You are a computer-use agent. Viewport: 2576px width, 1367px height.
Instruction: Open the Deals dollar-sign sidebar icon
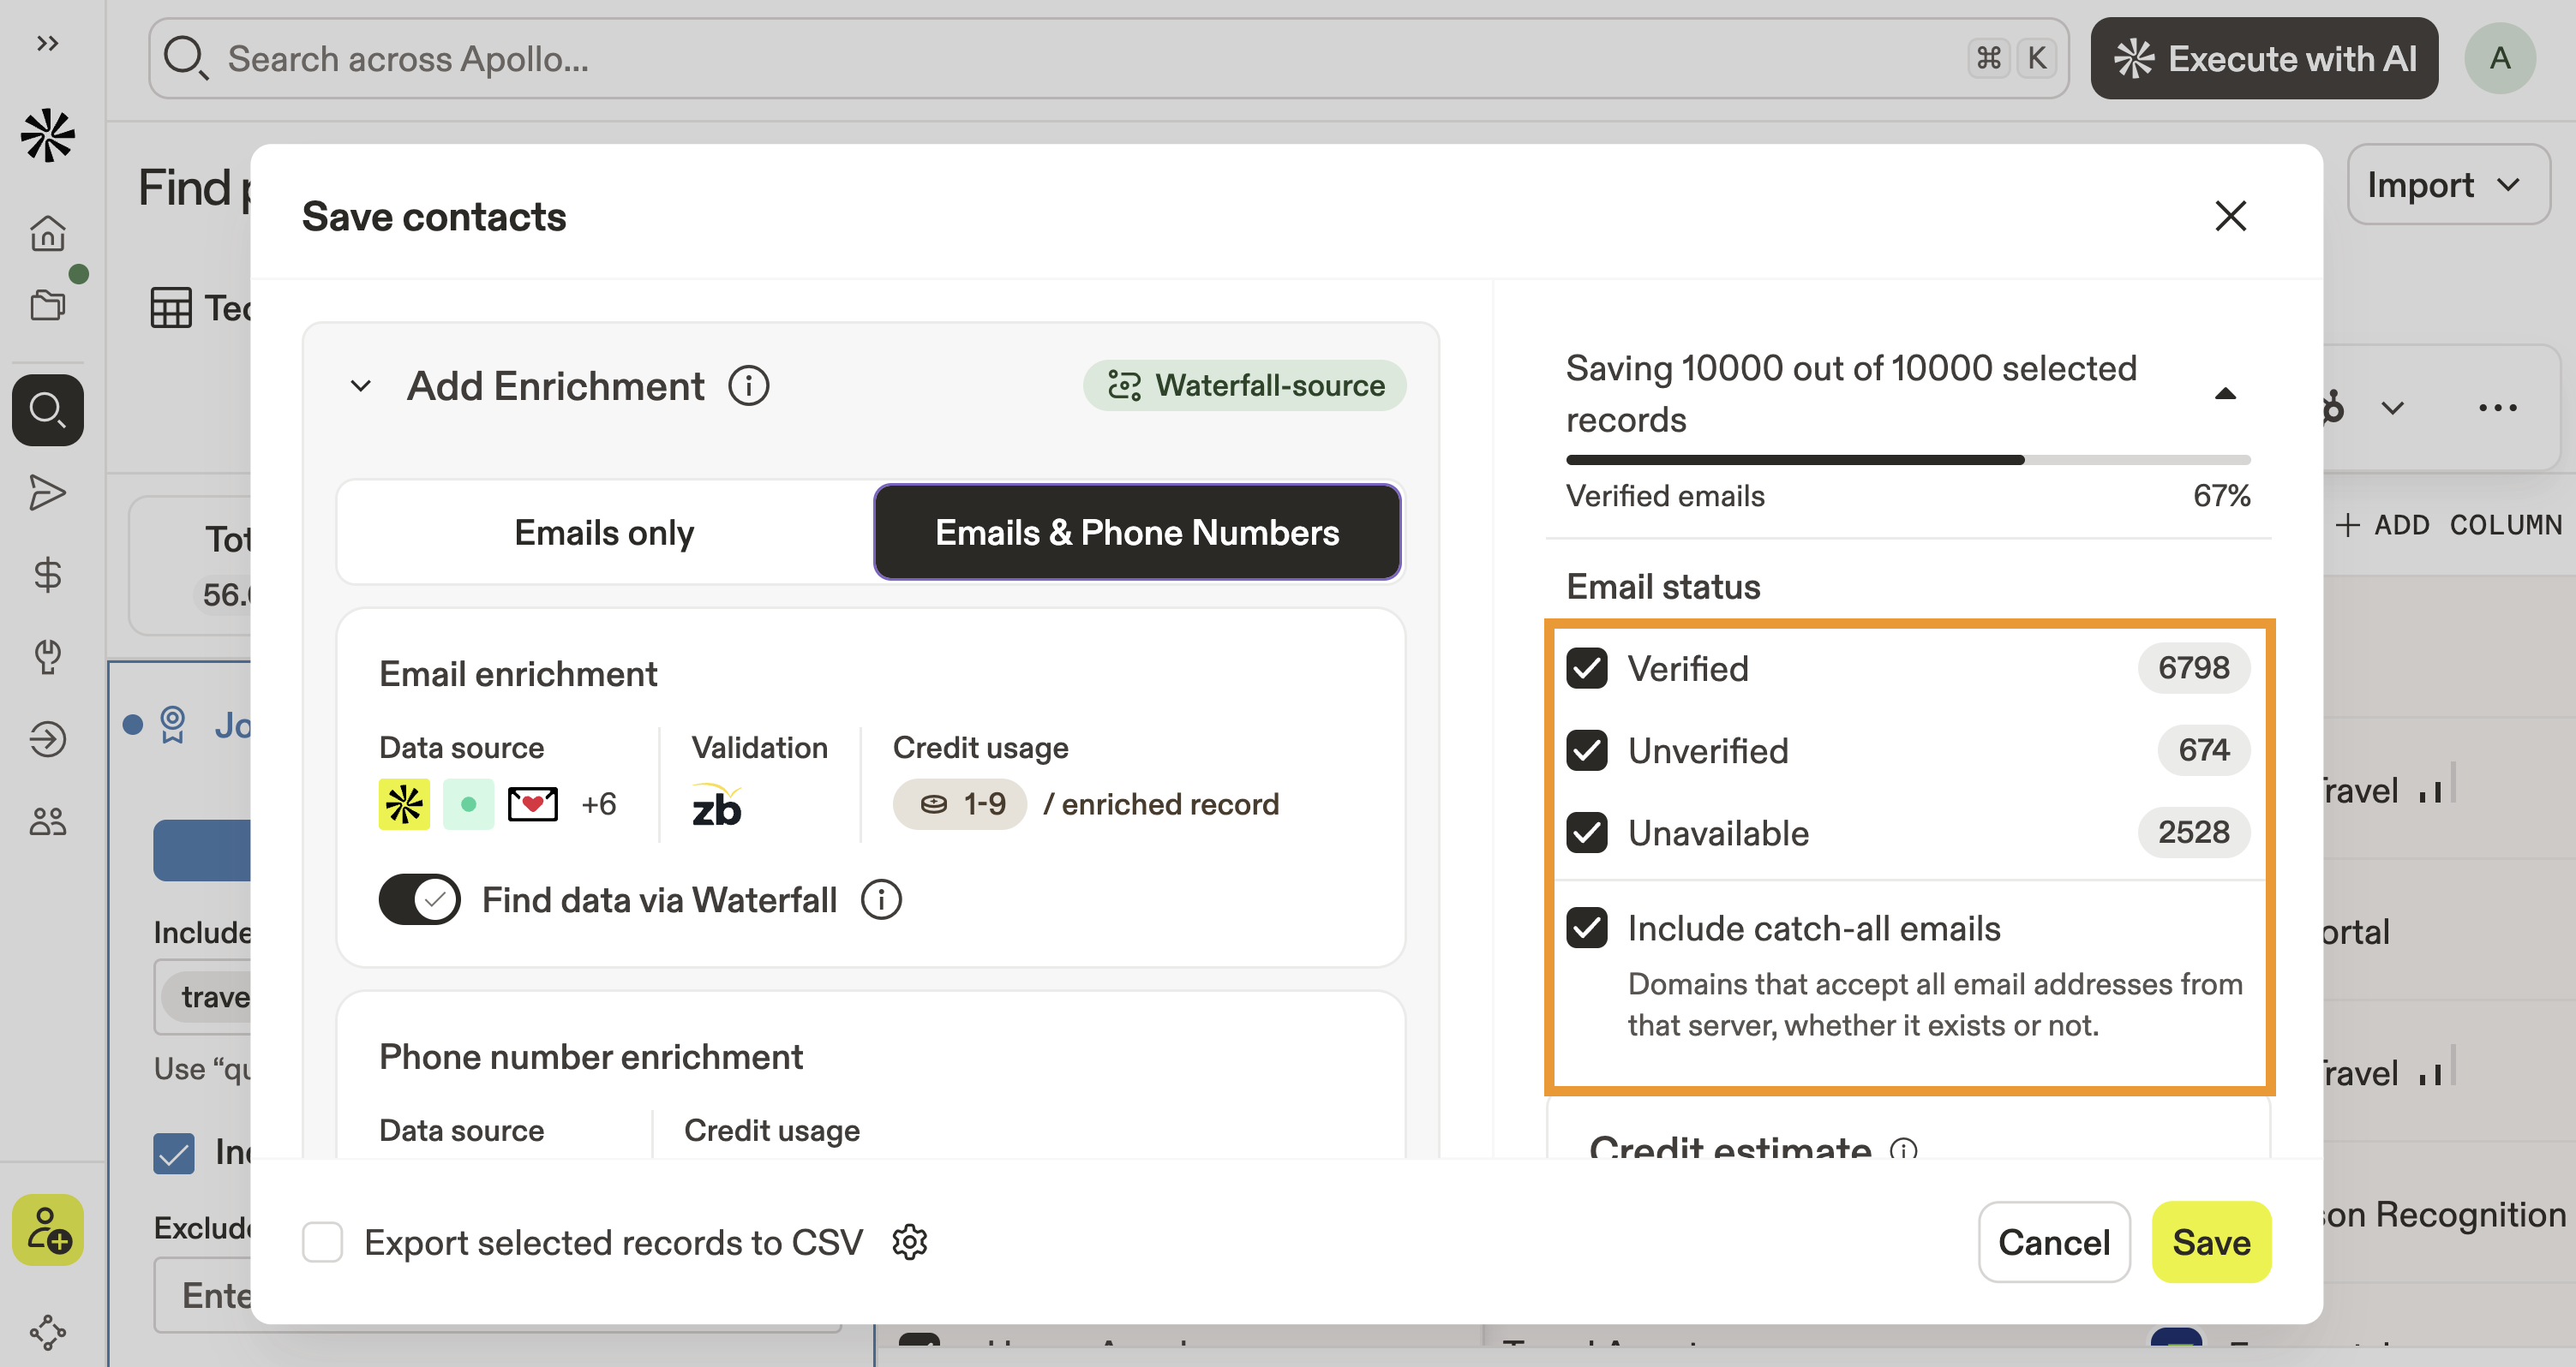coord(47,575)
